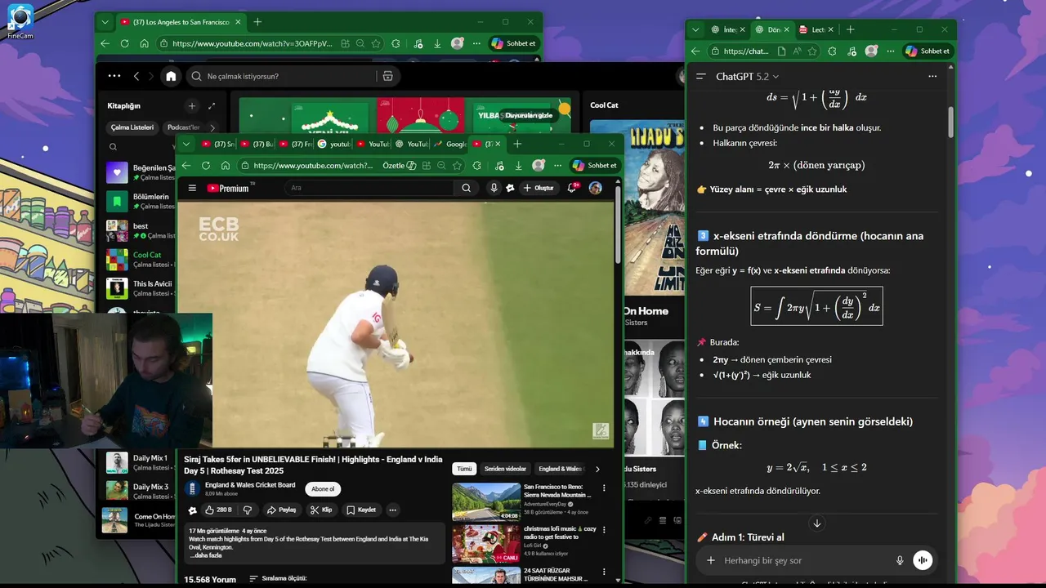Favorite page star in front YouTube window
Screen dimensions: 1046x588
[x=456, y=165]
